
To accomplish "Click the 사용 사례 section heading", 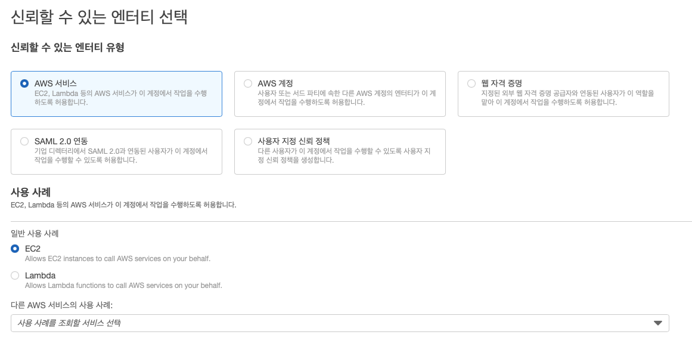I will pyautogui.click(x=30, y=192).
